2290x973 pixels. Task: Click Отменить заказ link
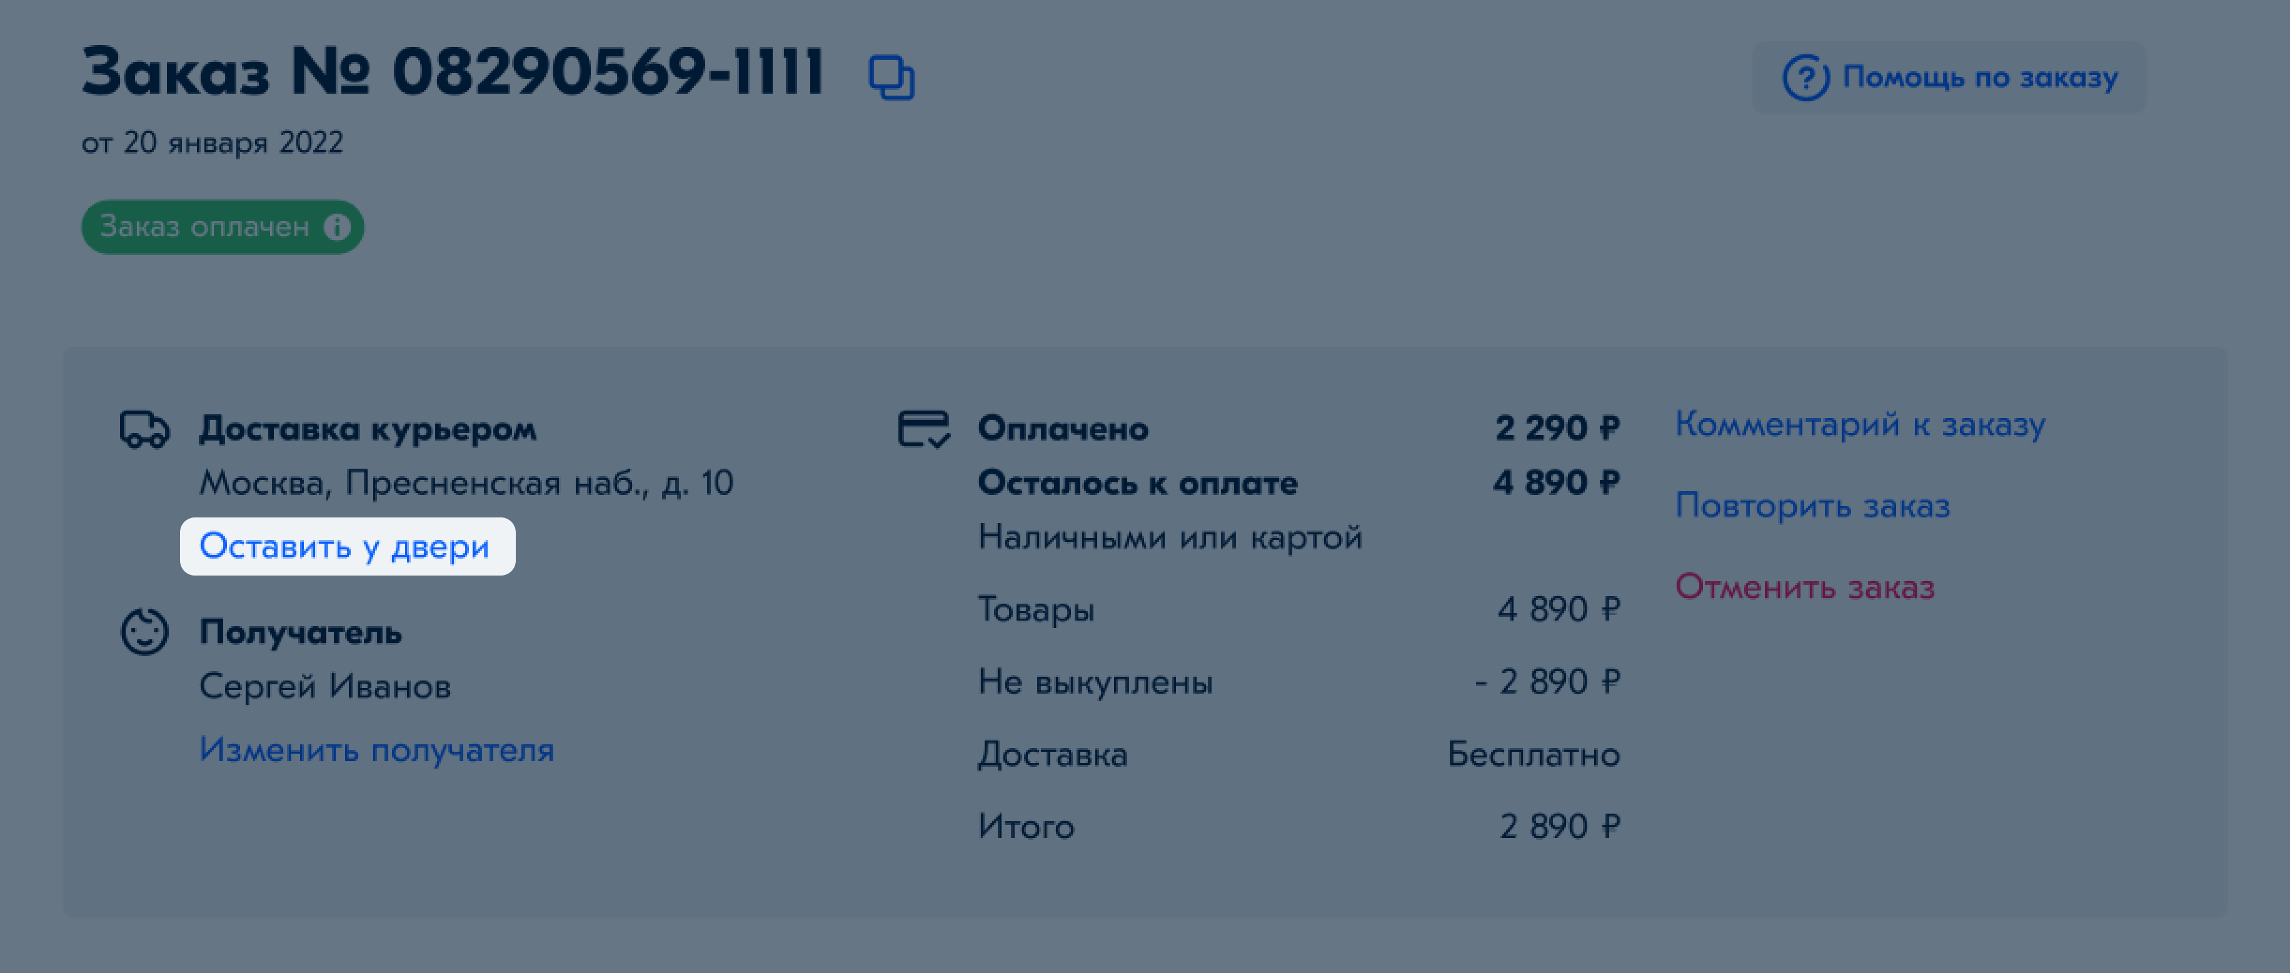tap(1805, 586)
